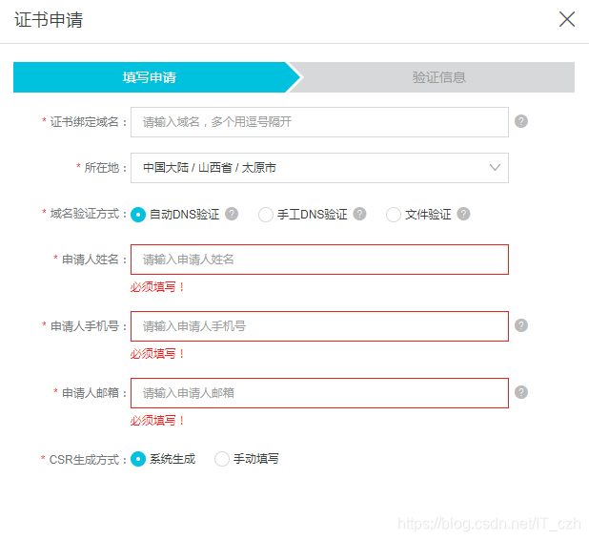Click 必须填写 error under 申请人手机号

tap(157, 354)
